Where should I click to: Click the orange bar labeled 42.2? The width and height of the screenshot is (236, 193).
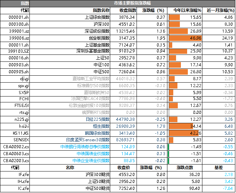pos(184,133)
